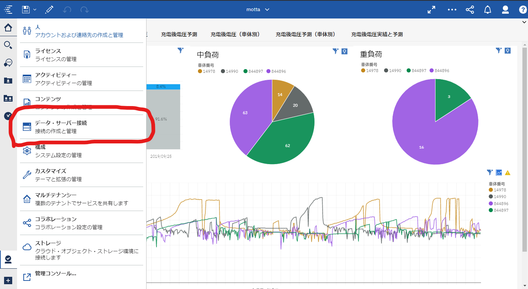
Task: Open the ライセンス menu entry
Action: [x=81, y=55]
